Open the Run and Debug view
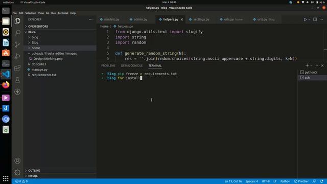327x184 pixels. [x=17, y=56]
